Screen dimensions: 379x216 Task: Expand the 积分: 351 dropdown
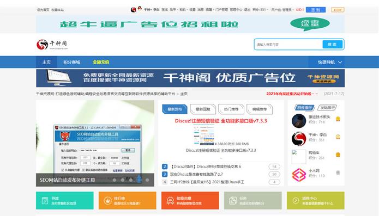point(260,10)
